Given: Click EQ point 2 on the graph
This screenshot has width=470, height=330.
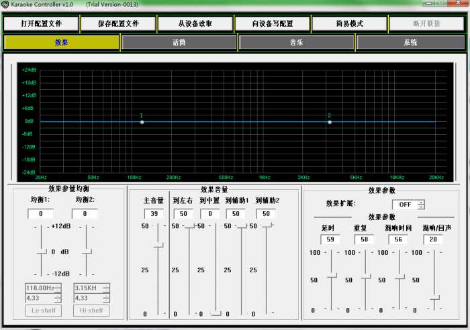Looking at the screenshot, I should point(330,121).
